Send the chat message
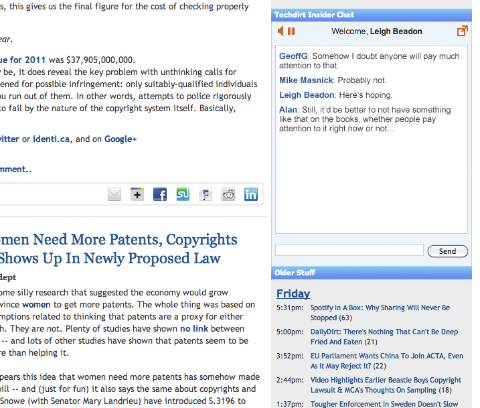This screenshot has height=408, width=480. point(448,251)
